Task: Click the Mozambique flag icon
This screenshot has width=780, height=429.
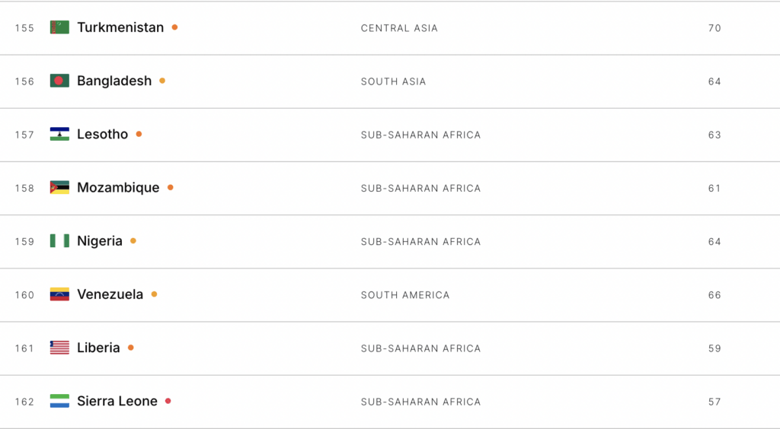Action: 59,187
